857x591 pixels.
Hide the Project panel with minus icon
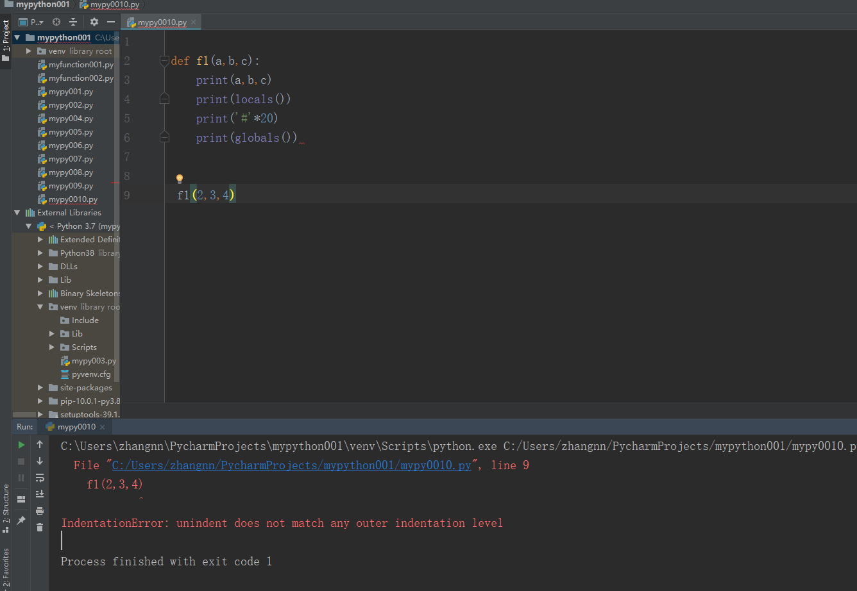point(111,22)
